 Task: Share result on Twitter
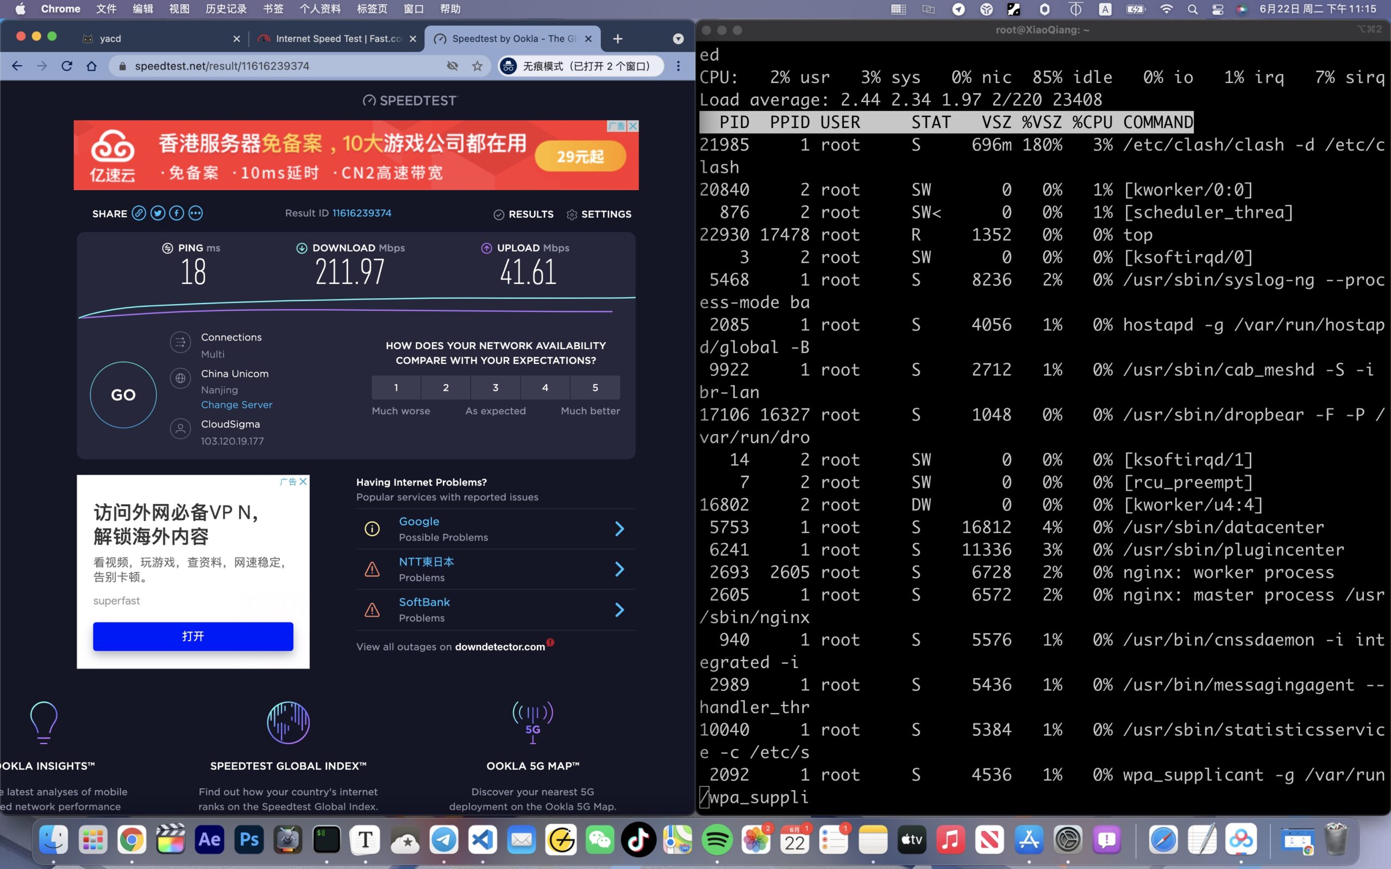click(x=158, y=213)
